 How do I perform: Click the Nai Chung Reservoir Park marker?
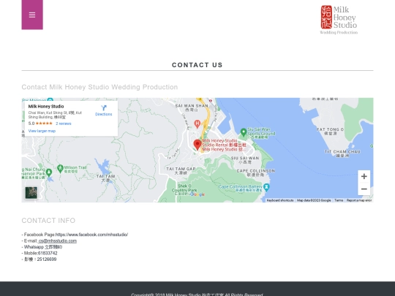pyautogui.click(x=49, y=172)
